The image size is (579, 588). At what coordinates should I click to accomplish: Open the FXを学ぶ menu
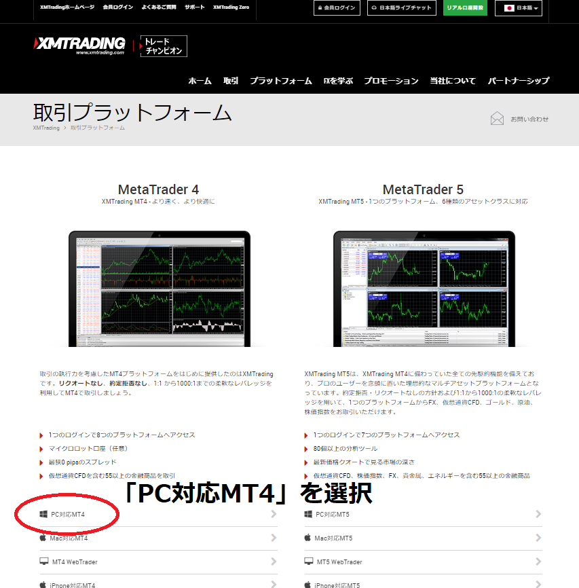point(338,81)
